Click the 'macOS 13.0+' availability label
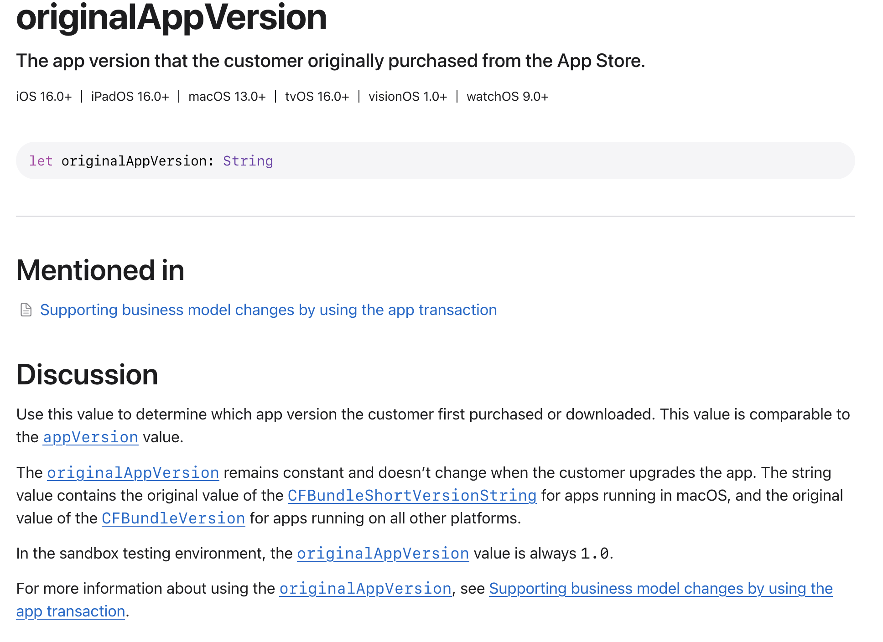 [x=227, y=97]
